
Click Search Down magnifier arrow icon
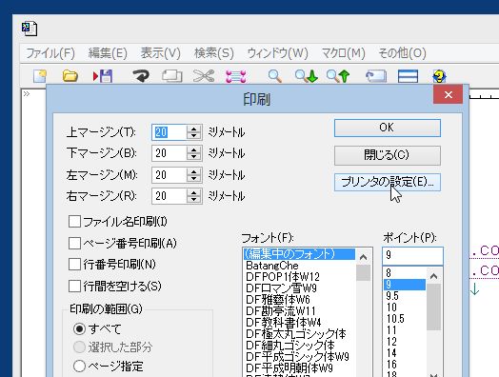pos(306,76)
